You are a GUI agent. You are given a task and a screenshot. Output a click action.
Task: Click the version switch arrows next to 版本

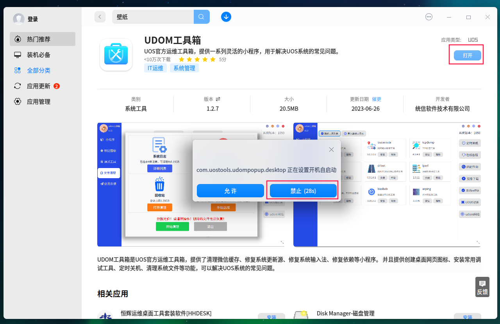[x=218, y=99]
